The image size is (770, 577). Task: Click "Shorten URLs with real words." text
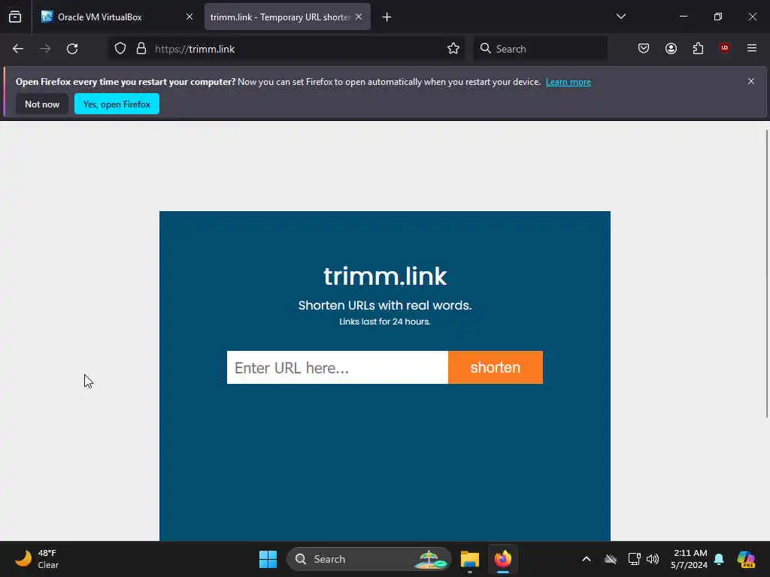tap(385, 305)
